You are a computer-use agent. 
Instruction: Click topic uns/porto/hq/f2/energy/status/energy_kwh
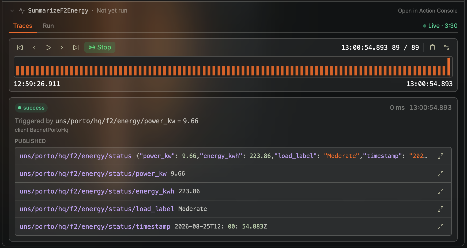[x=97, y=191]
